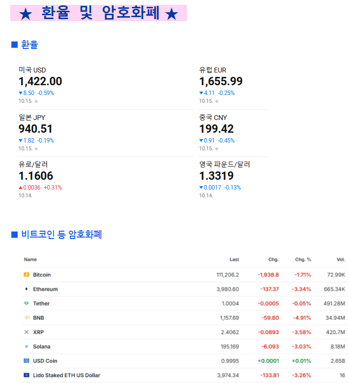
Task: Sort table by Last price column
Action: tap(234, 260)
